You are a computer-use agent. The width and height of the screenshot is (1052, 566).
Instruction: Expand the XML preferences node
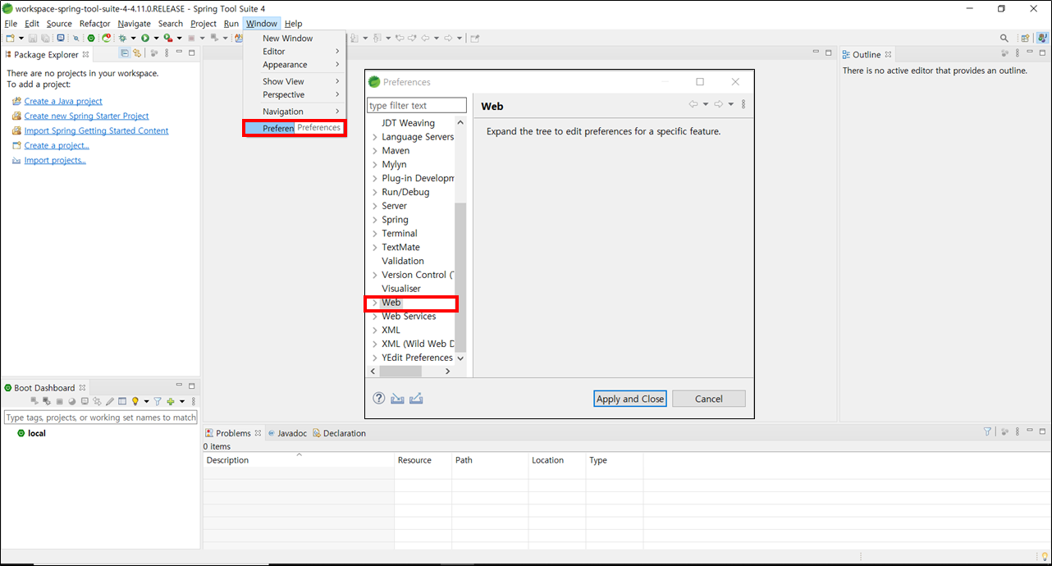click(374, 330)
